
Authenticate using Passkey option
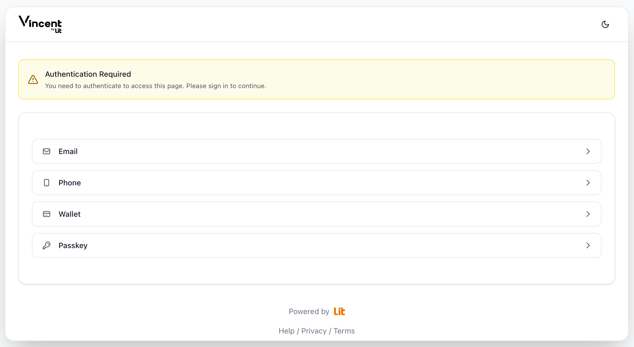coord(317,245)
